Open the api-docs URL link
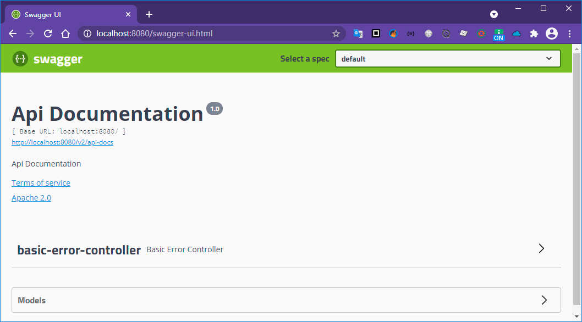The image size is (582, 322). coord(62,142)
